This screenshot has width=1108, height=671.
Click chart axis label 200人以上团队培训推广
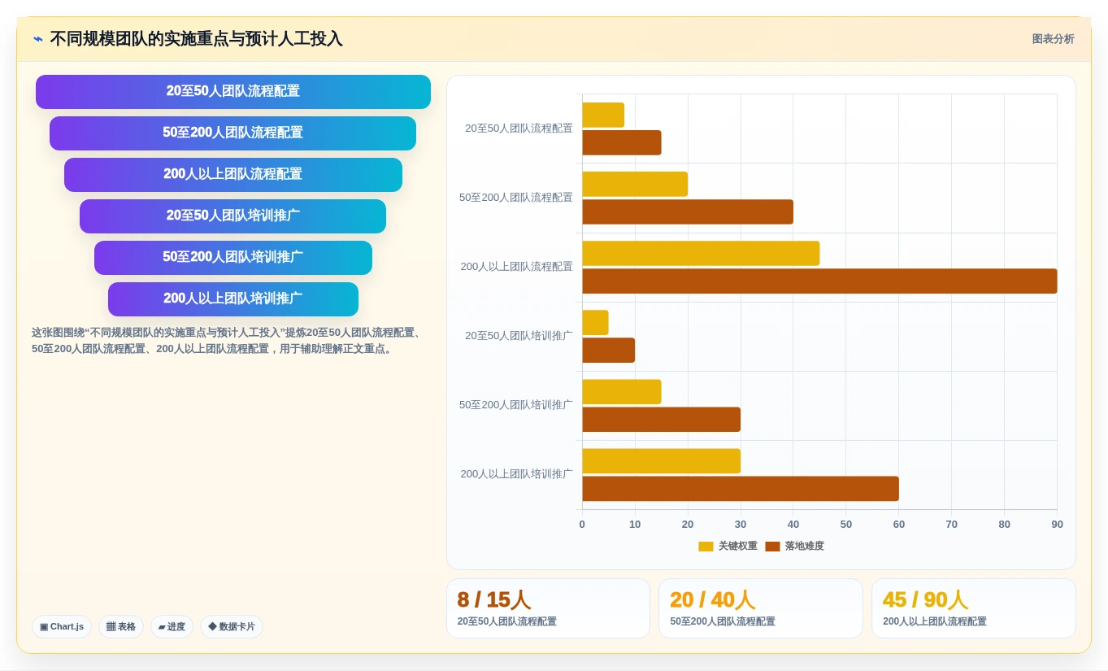point(516,474)
